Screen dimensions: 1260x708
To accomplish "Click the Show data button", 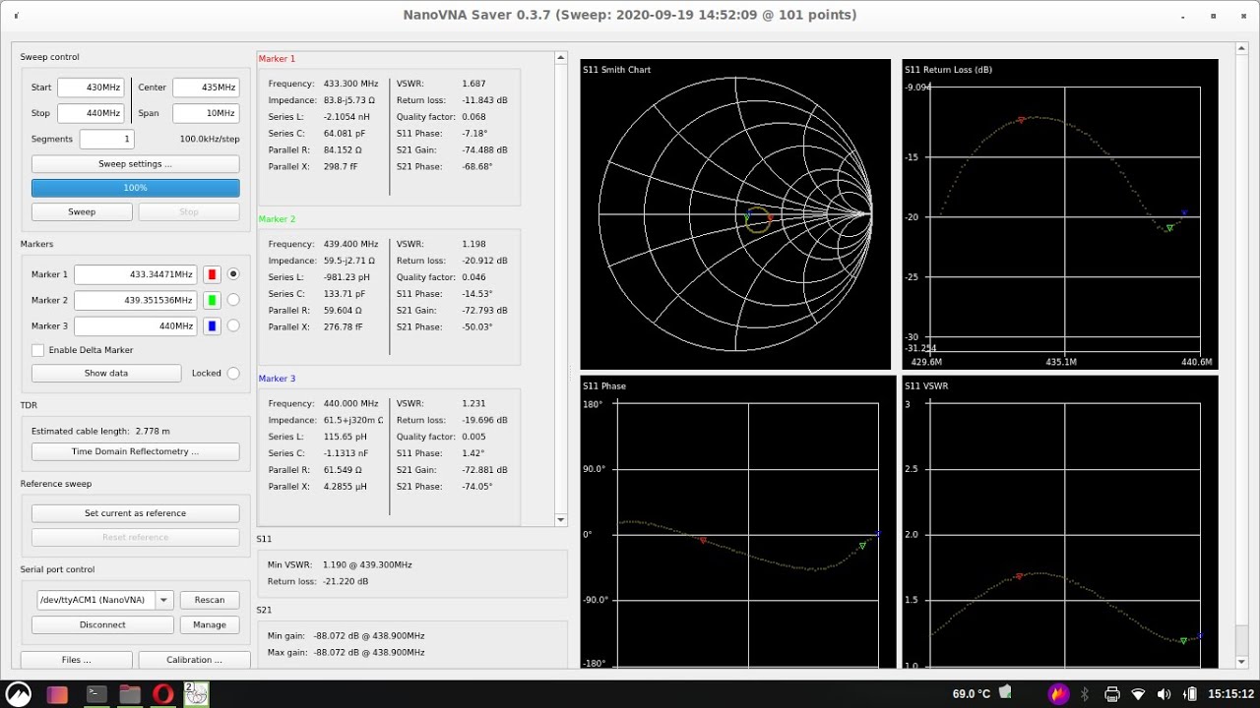I will point(106,373).
